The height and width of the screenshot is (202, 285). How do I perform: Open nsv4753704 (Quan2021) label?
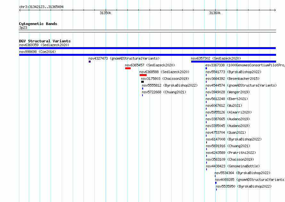click(x=226, y=132)
